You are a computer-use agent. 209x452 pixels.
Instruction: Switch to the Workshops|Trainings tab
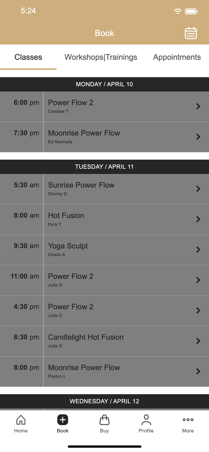tap(101, 57)
